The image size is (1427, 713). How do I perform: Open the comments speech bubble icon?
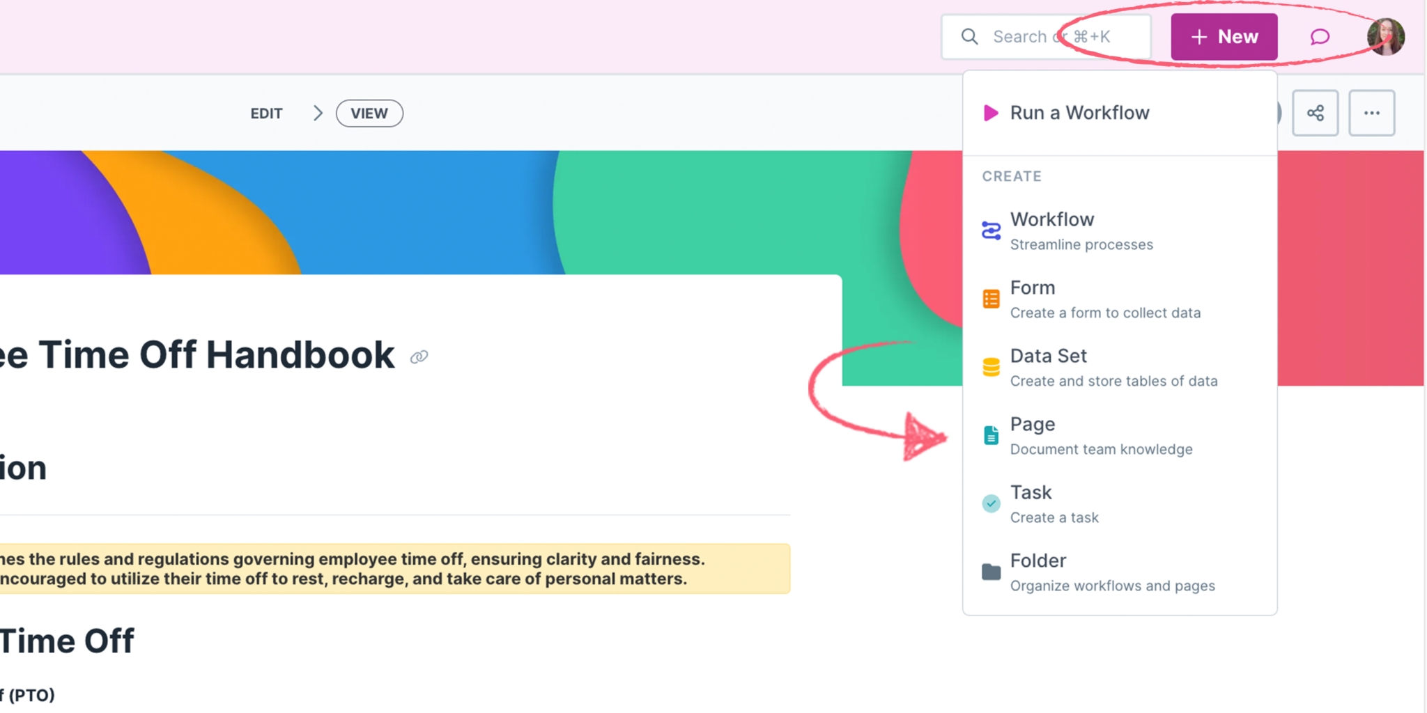[x=1320, y=37]
